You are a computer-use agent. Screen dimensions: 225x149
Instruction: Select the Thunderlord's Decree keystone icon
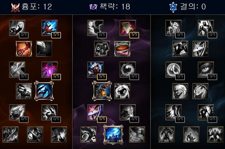tap(113, 135)
